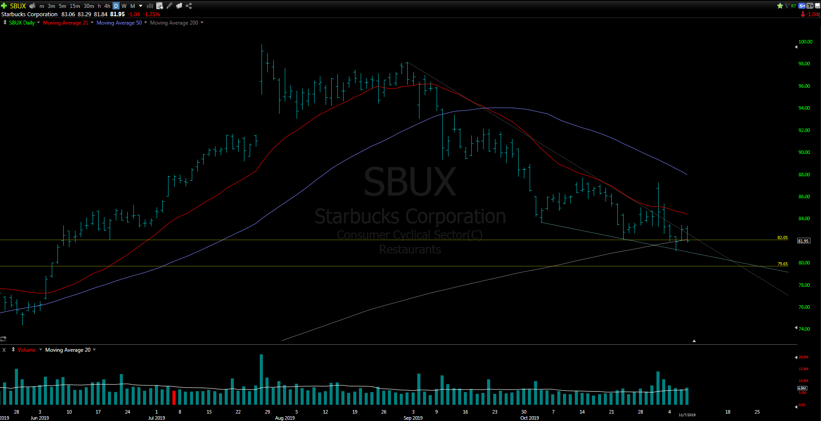The height and width of the screenshot is (421, 821).
Task: Click the 82.05 horizontal line label
Action: [782, 237]
